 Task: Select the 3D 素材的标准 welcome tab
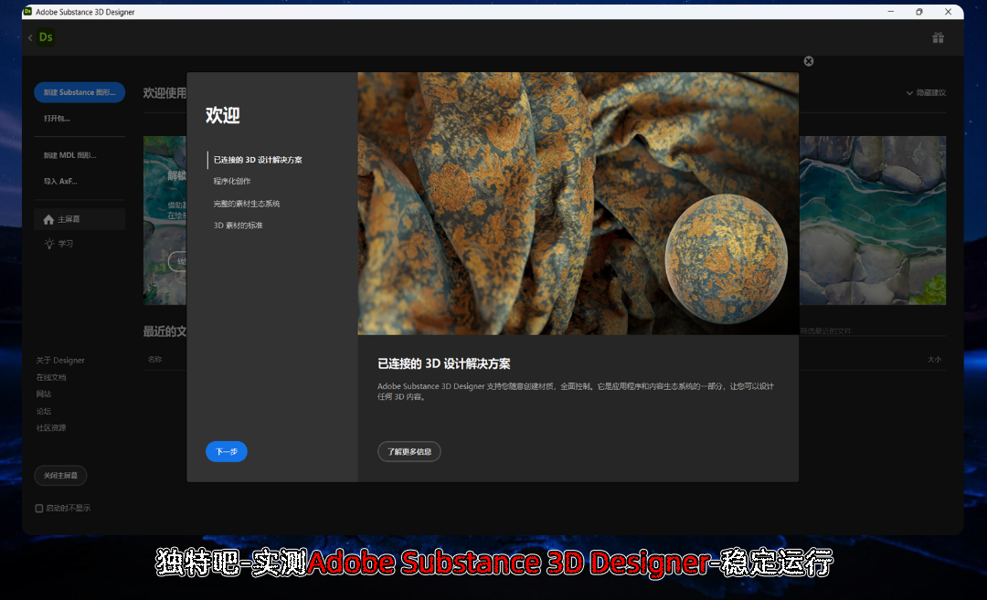[238, 226]
